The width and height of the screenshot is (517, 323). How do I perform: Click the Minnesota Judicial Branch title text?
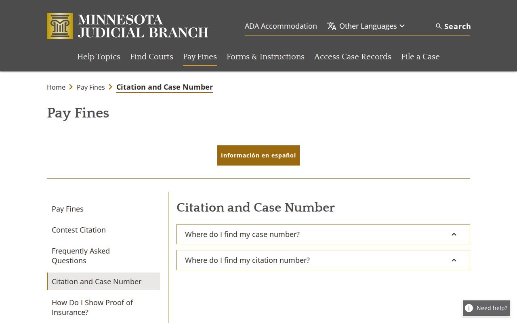[x=143, y=26]
